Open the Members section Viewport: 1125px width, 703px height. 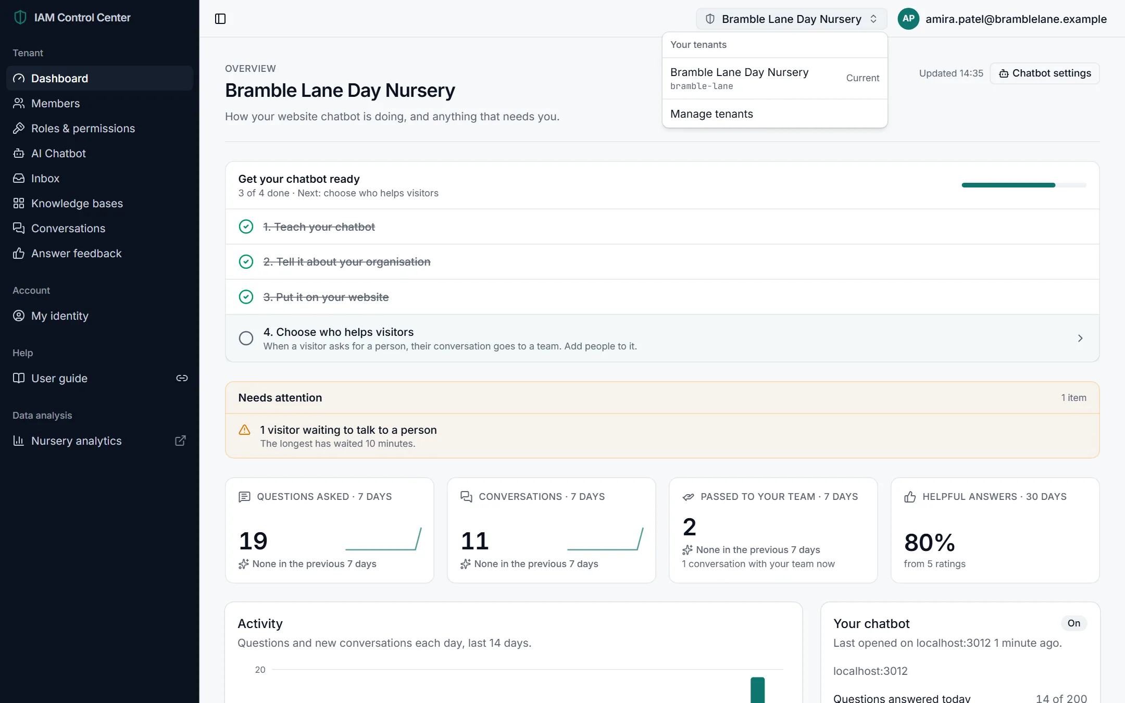click(99, 103)
